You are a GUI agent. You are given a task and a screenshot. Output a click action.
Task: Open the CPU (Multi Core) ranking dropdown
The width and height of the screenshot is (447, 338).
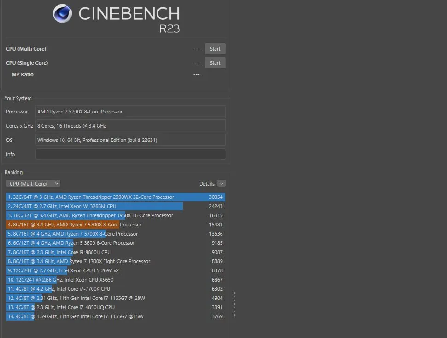pos(33,184)
